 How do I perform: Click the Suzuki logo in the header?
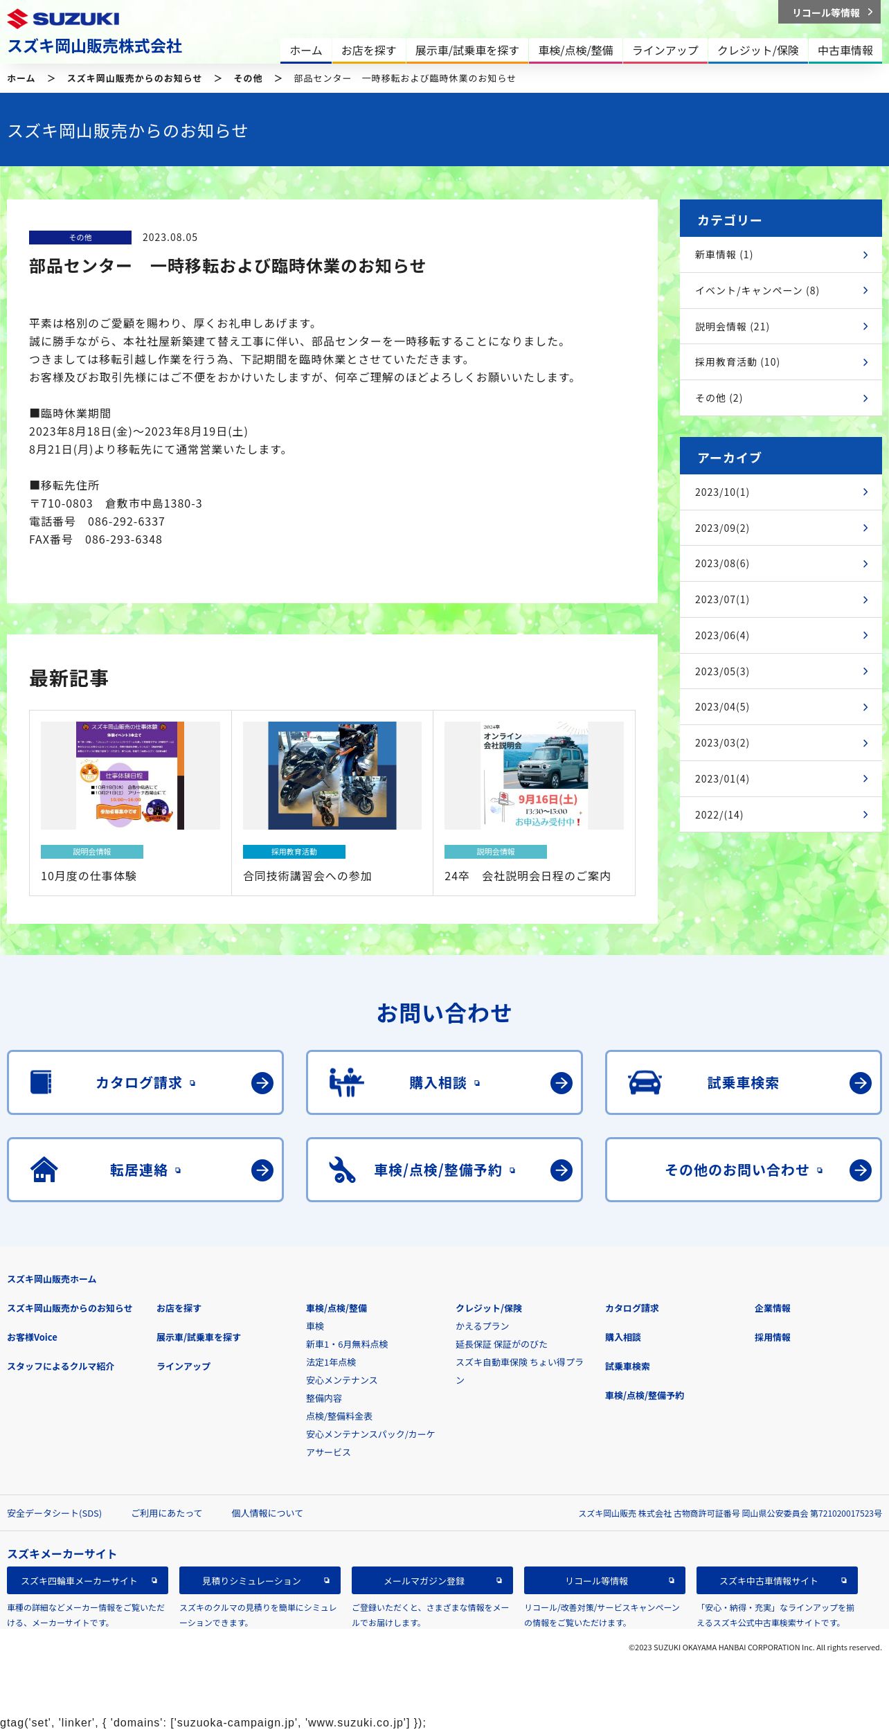coord(63,19)
